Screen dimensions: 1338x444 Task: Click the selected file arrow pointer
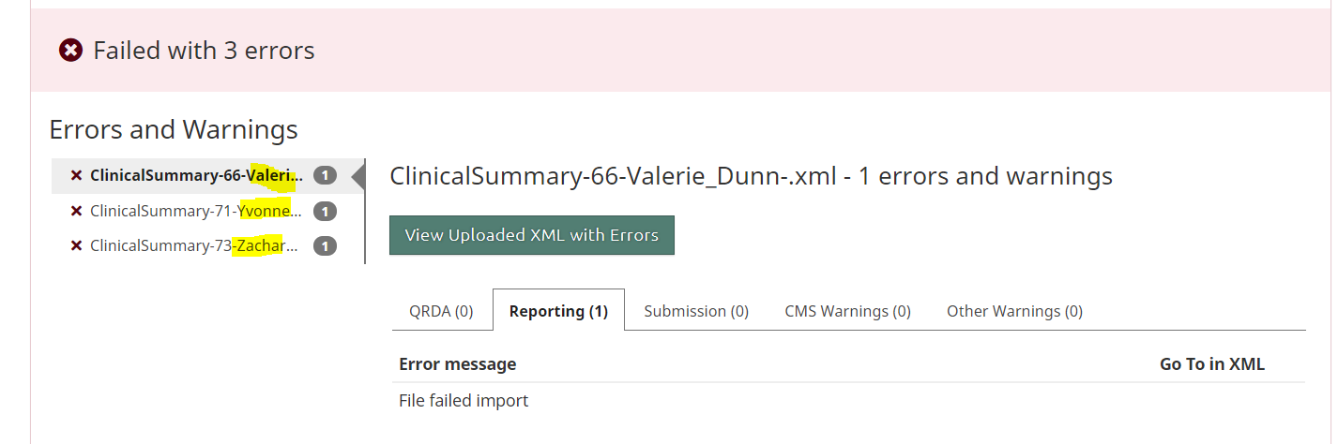[x=357, y=176]
